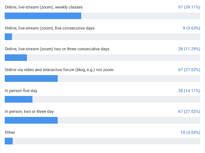Screen dimensions: 205x153
Task: Select 'two or three consecutive days' option text
Action: point(57,49)
